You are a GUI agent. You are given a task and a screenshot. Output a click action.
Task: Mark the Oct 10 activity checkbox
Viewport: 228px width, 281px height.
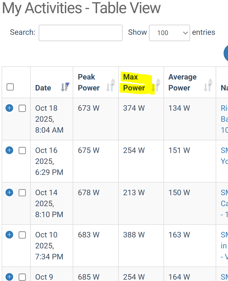(x=22, y=235)
